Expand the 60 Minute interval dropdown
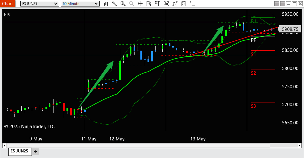 point(80,4)
